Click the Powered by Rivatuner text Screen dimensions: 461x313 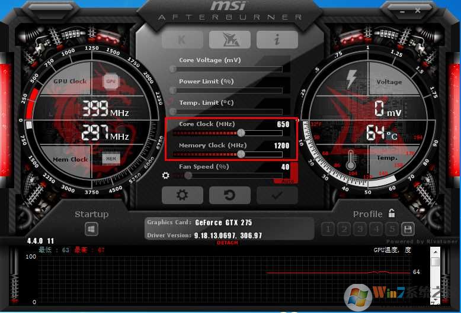pos(422,241)
